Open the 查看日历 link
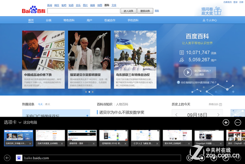 pyautogui.click(x=214, y=104)
